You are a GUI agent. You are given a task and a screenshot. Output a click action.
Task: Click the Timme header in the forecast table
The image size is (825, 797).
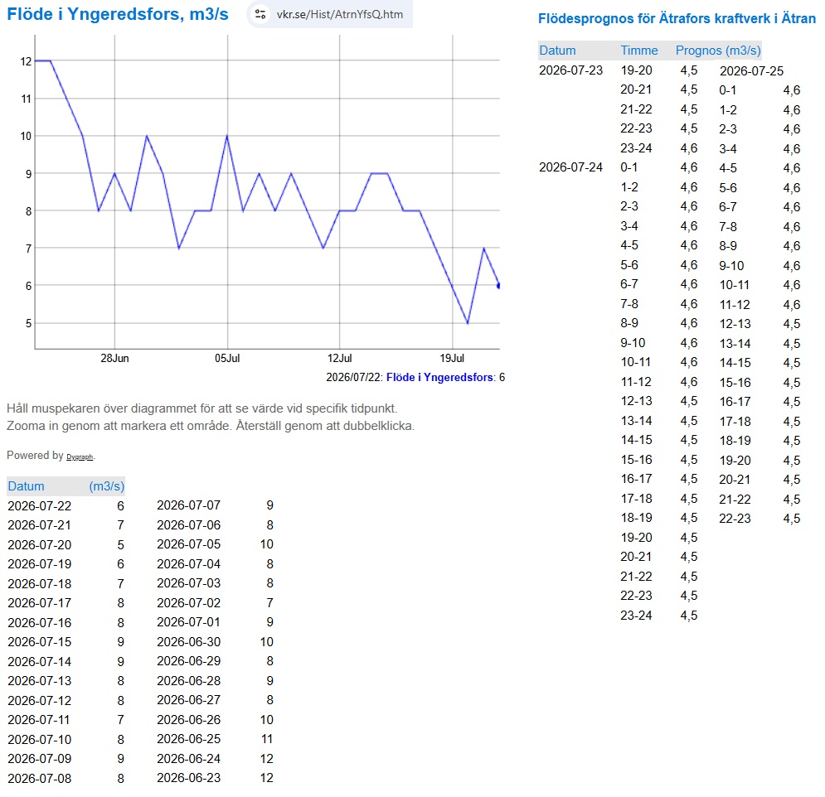(x=639, y=51)
